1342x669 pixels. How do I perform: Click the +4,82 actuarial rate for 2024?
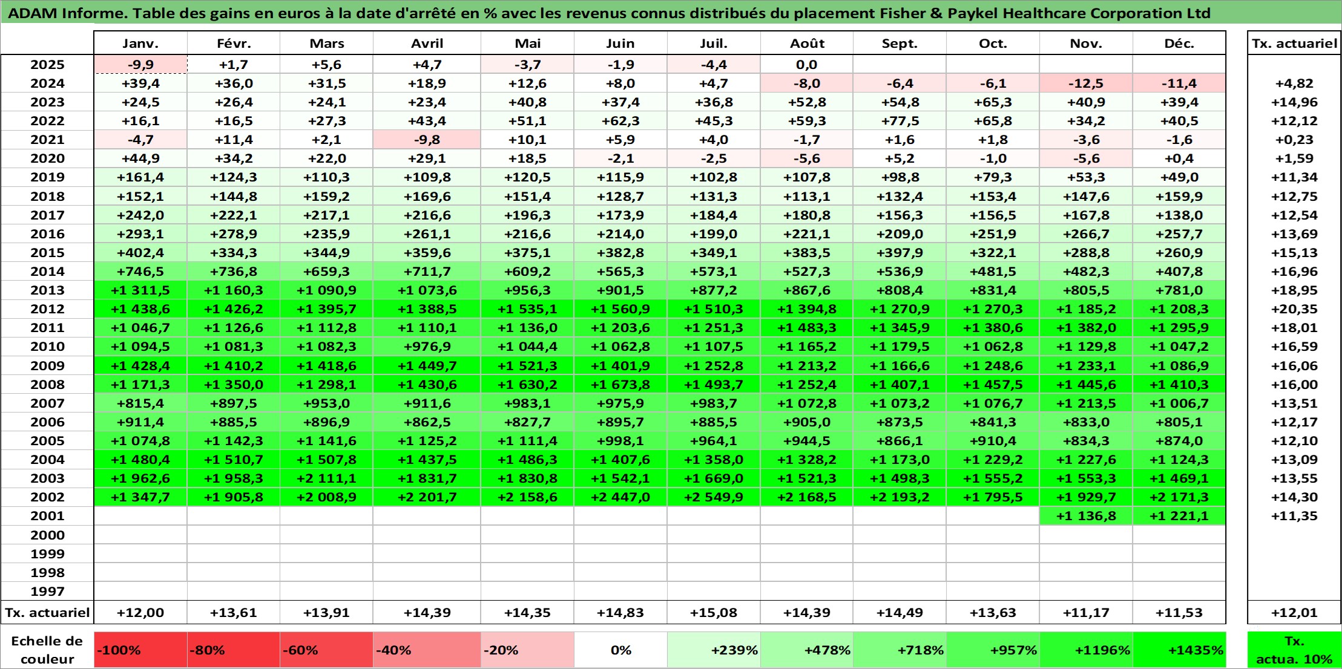click(1294, 83)
